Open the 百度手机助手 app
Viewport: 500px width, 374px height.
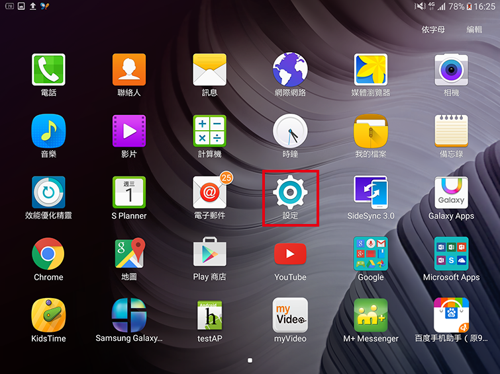coord(451,315)
